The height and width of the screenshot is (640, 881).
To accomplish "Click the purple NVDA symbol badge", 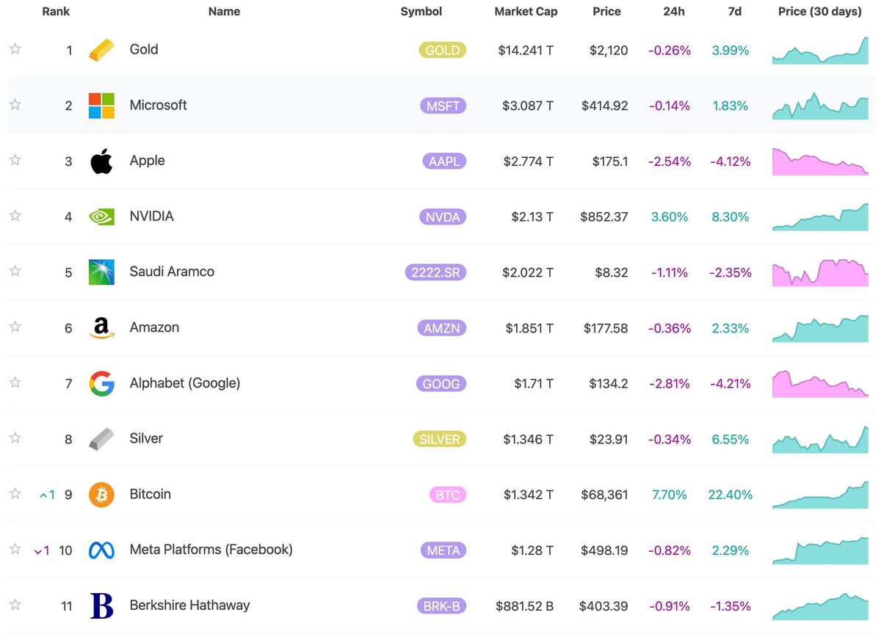I will [x=443, y=217].
